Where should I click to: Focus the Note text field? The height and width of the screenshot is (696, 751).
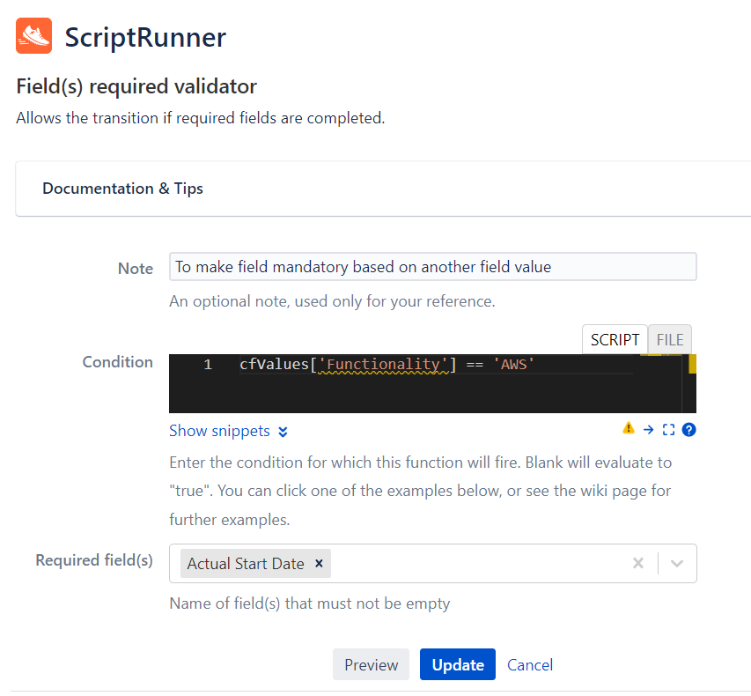pyautogui.click(x=432, y=267)
